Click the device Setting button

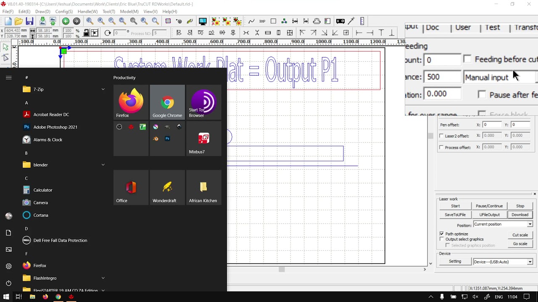tap(455, 262)
